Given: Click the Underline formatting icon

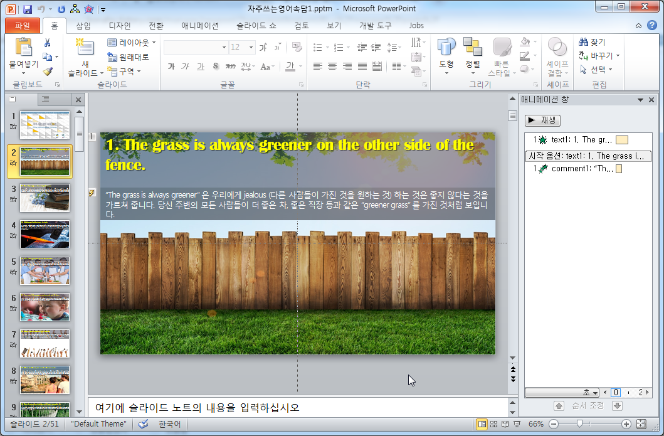Looking at the screenshot, I should (x=200, y=66).
